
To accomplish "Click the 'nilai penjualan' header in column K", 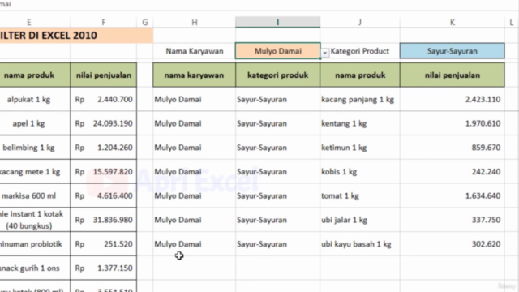I will pyautogui.click(x=453, y=75).
